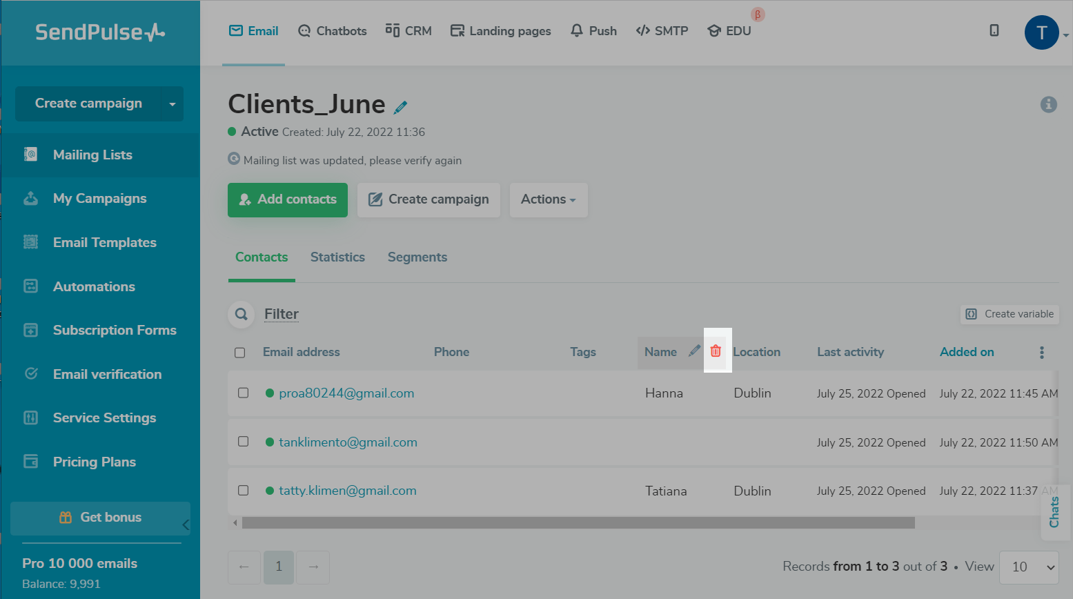Collapse sidebar using the left chevron arrow
Viewport: 1073px width, 599px height.
click(185, 525)
